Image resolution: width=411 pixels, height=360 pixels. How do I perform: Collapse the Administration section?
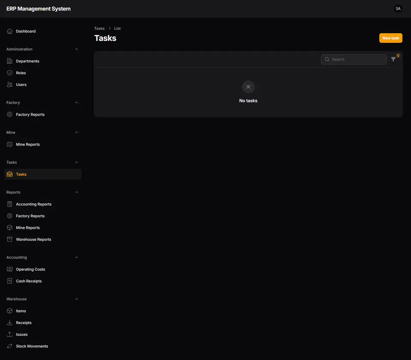(x=77, y=49)
